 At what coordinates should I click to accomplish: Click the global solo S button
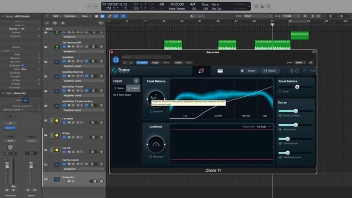[63, 23]
